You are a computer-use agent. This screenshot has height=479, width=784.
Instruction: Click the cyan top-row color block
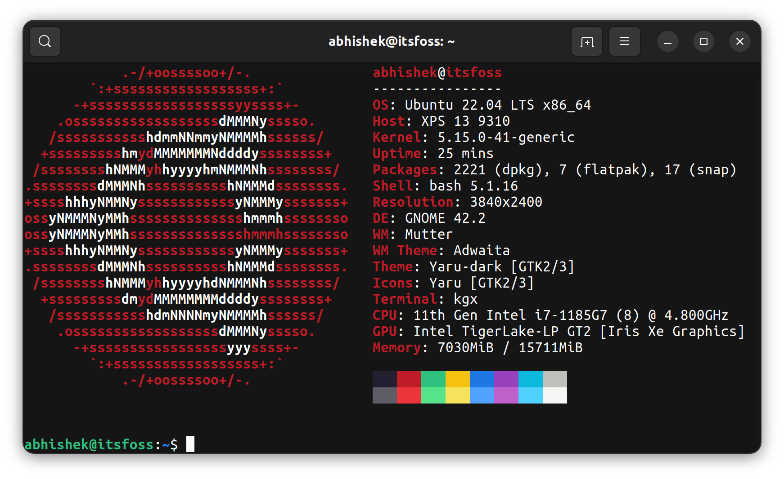(531, 379)
